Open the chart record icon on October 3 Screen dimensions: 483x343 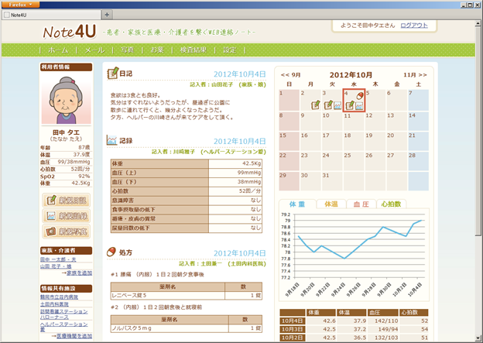click(337, 105)
